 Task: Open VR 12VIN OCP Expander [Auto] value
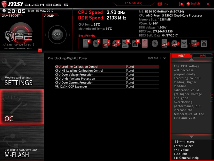coord(130,86)
